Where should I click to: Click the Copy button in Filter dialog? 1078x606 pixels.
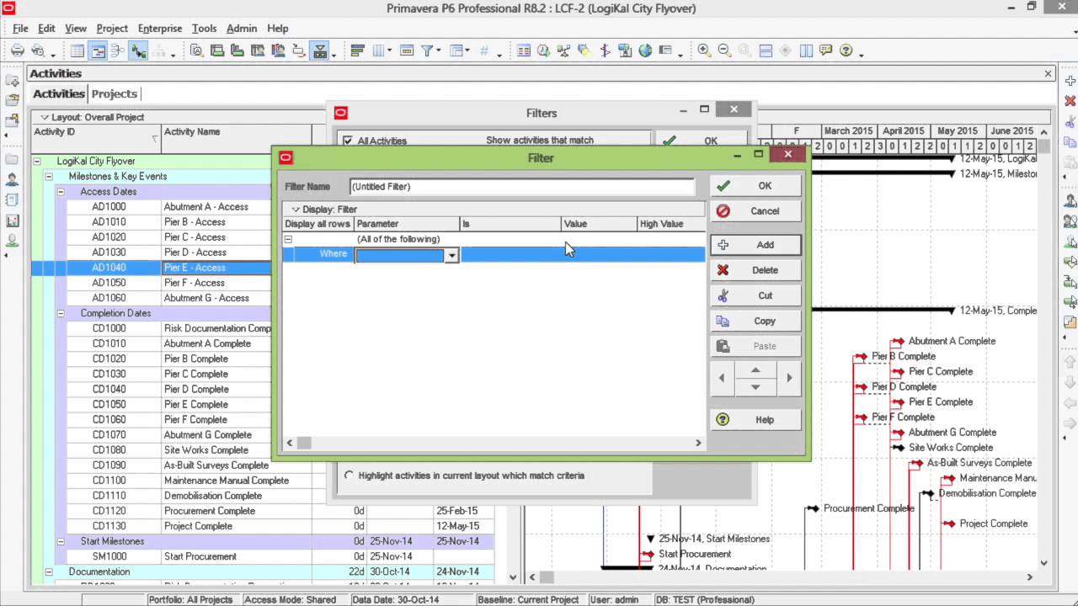click(755, 321)
